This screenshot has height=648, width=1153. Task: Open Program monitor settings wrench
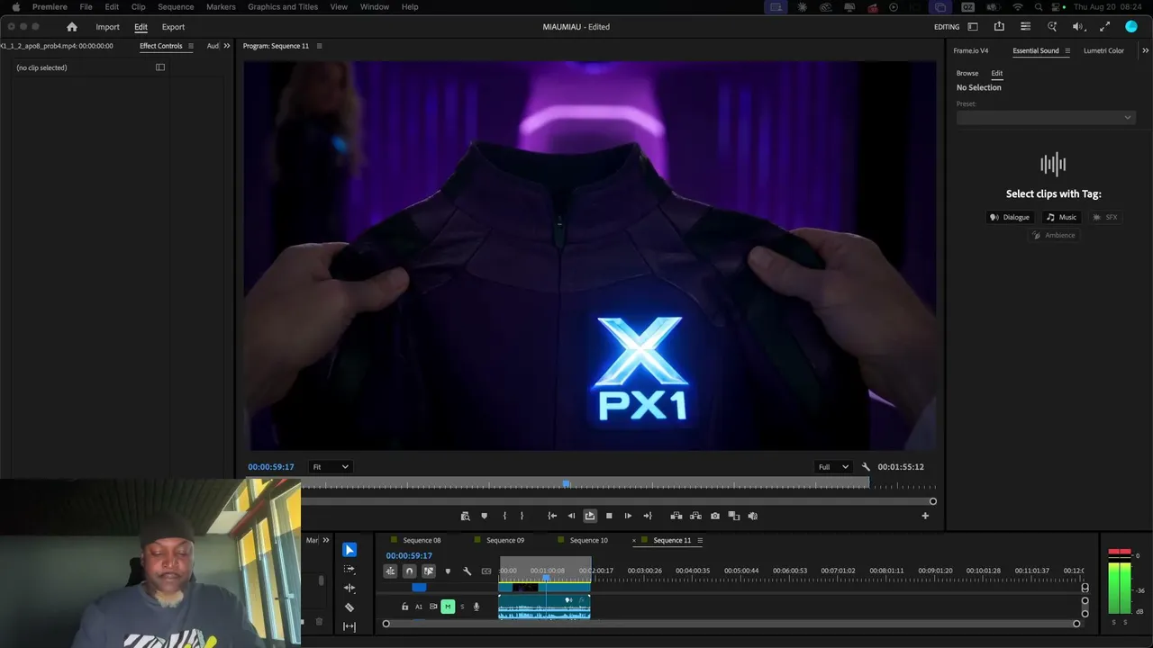click(866, 467)
